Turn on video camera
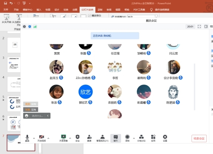213x154 pixels. (x=42, y=138)
